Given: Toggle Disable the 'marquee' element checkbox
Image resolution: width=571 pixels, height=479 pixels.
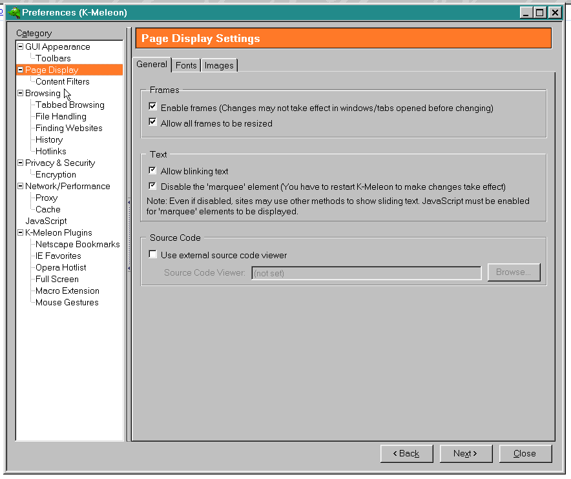Looking at the screenshot, I should [153, 187].
